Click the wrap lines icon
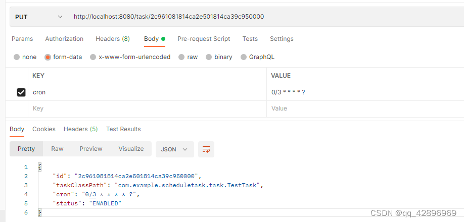The width and height of the screenshot is (464, 222). [x=206, y=149]
